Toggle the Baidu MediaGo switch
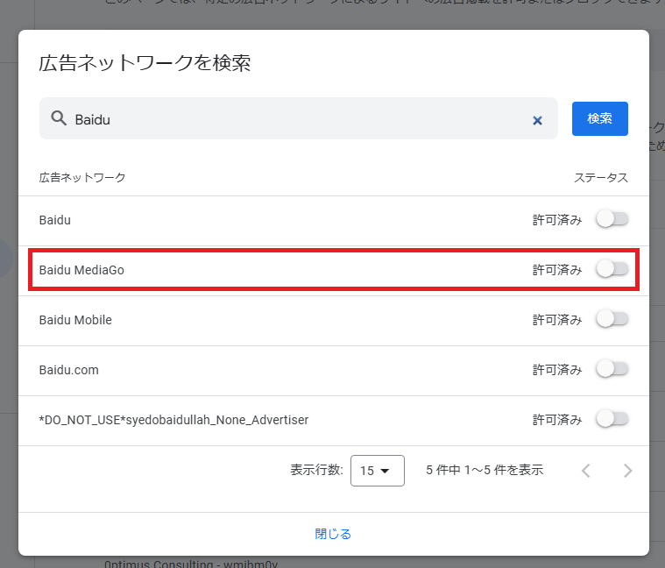This screenshot has width=665, height=568. click(x=612, y=269)
